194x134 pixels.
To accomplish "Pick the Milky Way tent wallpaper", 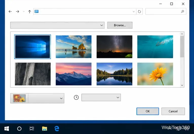I will click(114, 47).
